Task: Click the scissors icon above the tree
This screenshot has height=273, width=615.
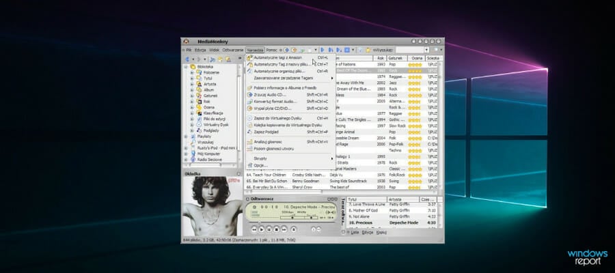Action: click(x=213, y=59)
